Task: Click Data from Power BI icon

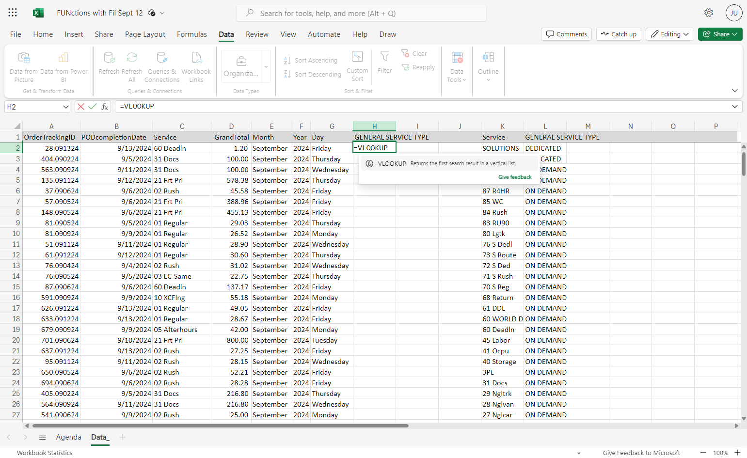Action: pos(64,67)
